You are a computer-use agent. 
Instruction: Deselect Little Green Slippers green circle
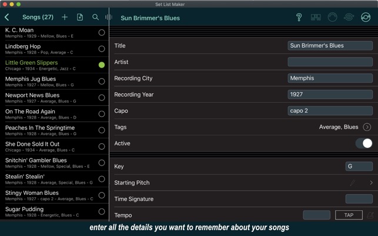[102, 65]
